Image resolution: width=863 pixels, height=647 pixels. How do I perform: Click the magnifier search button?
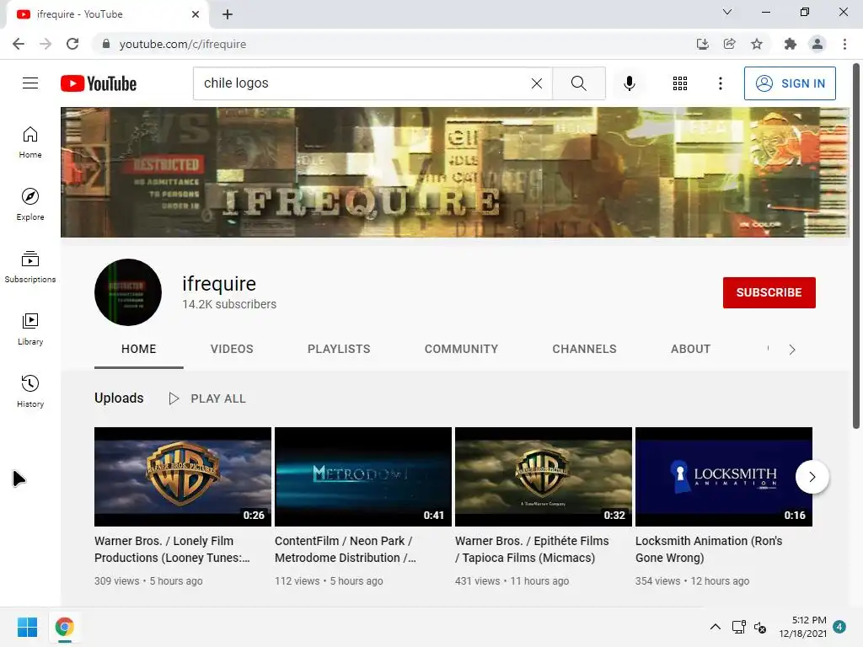pyautogui.click(x=578, y=83)
